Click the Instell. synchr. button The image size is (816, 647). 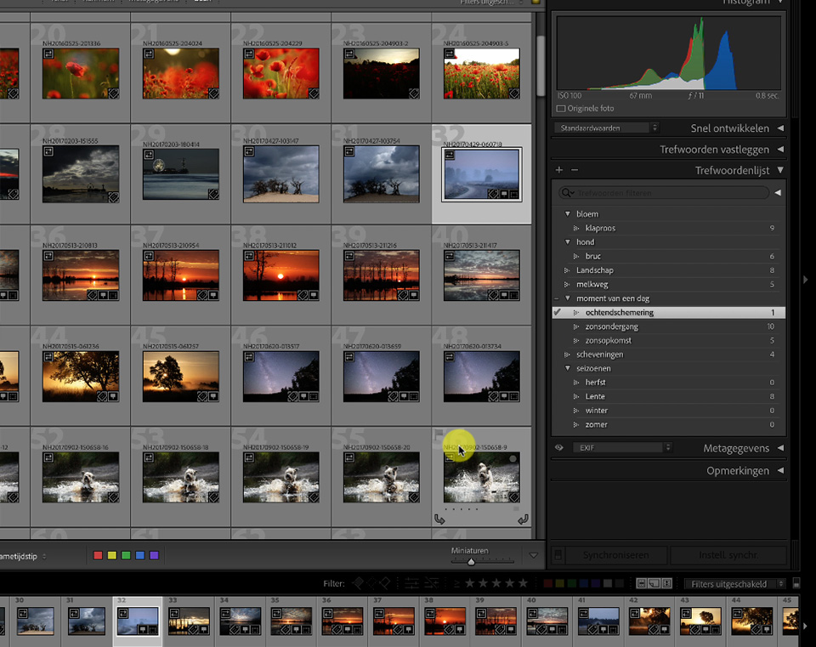tap(728, 555)
